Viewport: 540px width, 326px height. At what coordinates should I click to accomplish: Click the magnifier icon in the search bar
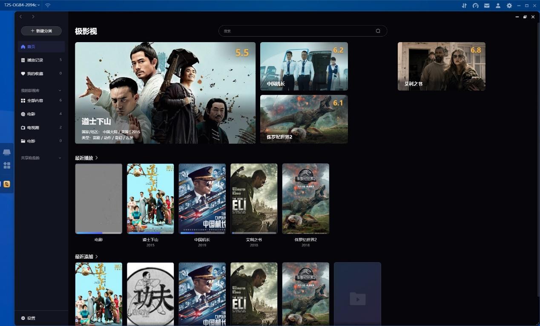pyautogui.click(x=378, y=31)
